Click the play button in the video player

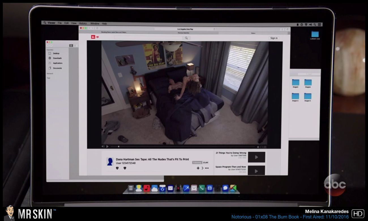coord(107,146)
